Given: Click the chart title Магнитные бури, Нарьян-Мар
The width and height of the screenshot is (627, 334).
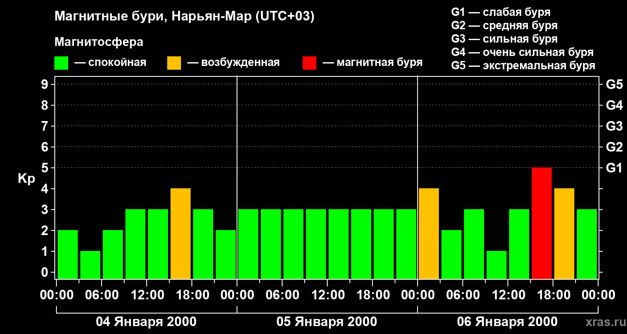Looking at the screenshot, I should [x=184, y=17].
